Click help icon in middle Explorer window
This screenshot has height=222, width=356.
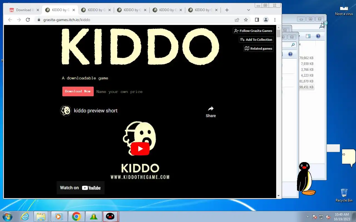pyautogui.click(x=290, y=54)
